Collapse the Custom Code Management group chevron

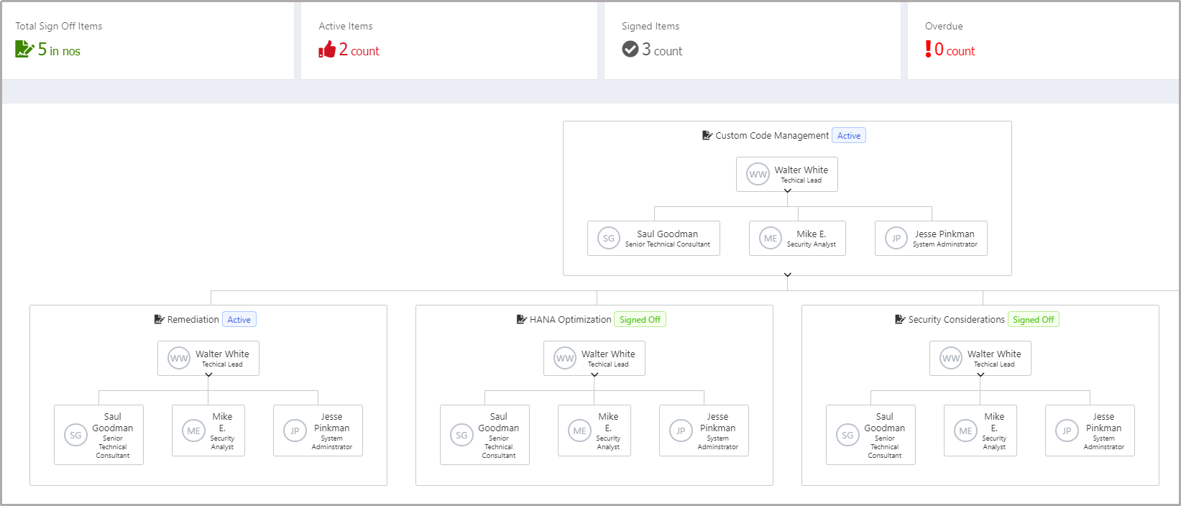(787, 275)
